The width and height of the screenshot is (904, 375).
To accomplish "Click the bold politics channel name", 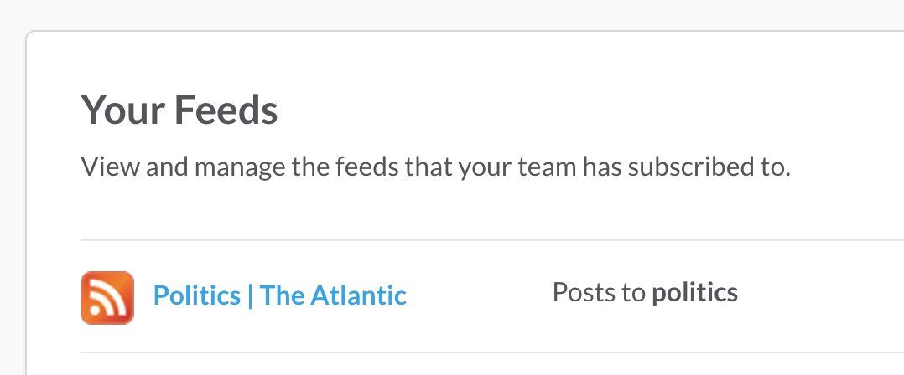I will (694, 292).
